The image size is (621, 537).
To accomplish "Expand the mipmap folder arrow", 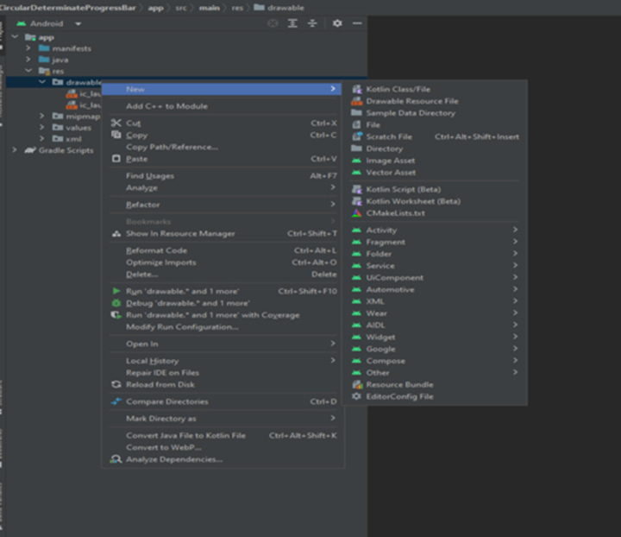I will 42,116.
